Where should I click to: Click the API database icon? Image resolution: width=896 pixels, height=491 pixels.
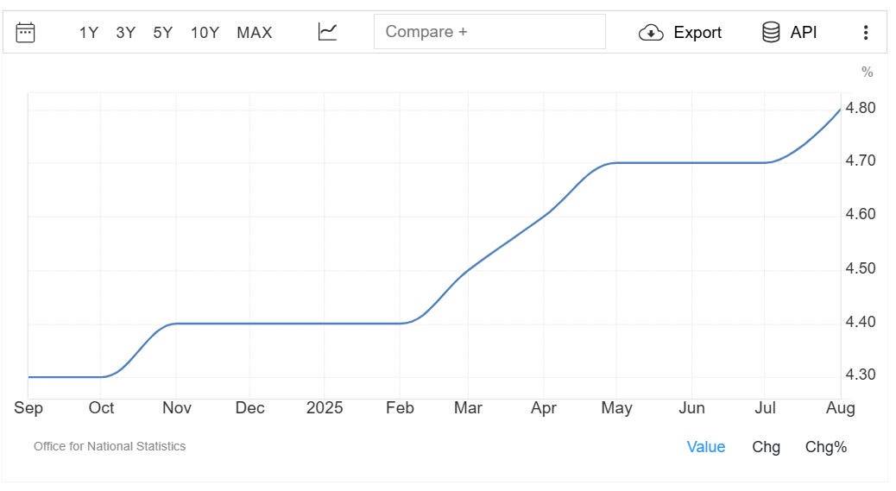771,33
